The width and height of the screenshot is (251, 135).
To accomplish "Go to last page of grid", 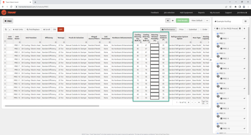I will tap(199, 102).
